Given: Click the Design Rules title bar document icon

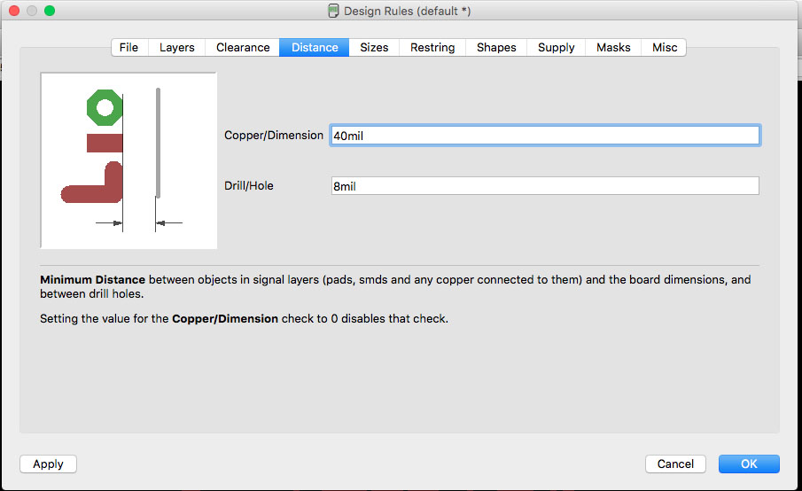Looking at the screenshot, I should point(333,11).
